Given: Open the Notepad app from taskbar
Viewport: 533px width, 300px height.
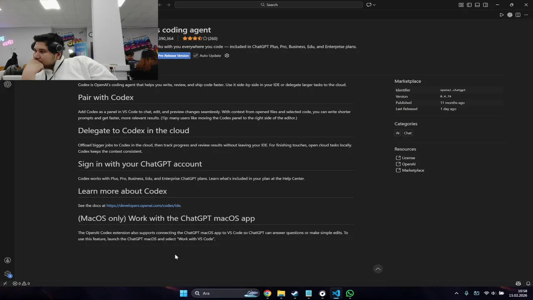Looking at the screenshot, I should tap(309, 293).
